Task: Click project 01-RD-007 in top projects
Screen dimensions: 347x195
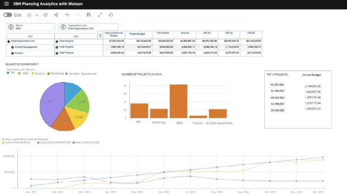Action: click(277, 91)
